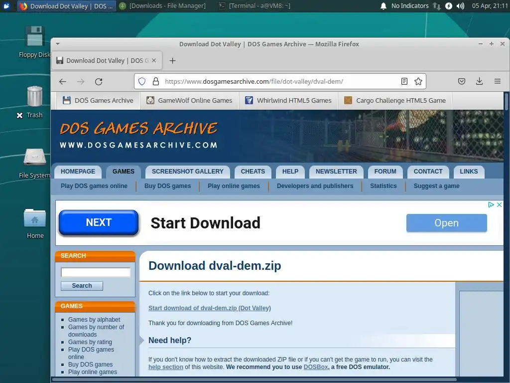Start download of dval-dem.zip

210,308
